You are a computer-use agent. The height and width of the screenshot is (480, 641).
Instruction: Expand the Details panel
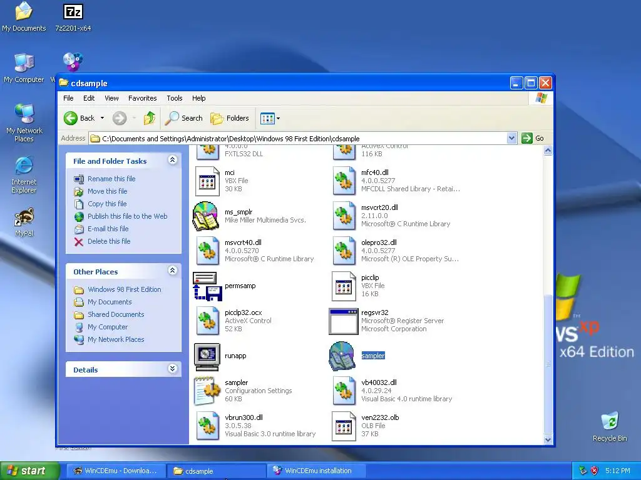coord(173,369)
